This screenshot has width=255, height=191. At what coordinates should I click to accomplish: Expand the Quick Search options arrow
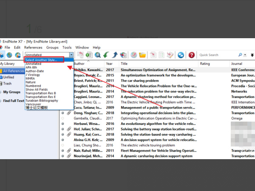[246, 55]
